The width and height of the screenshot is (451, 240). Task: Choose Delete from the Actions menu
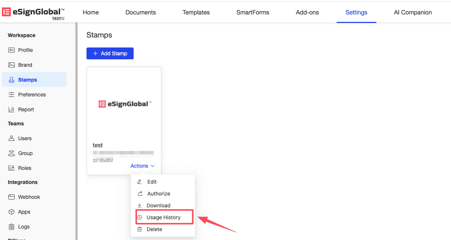163,229
